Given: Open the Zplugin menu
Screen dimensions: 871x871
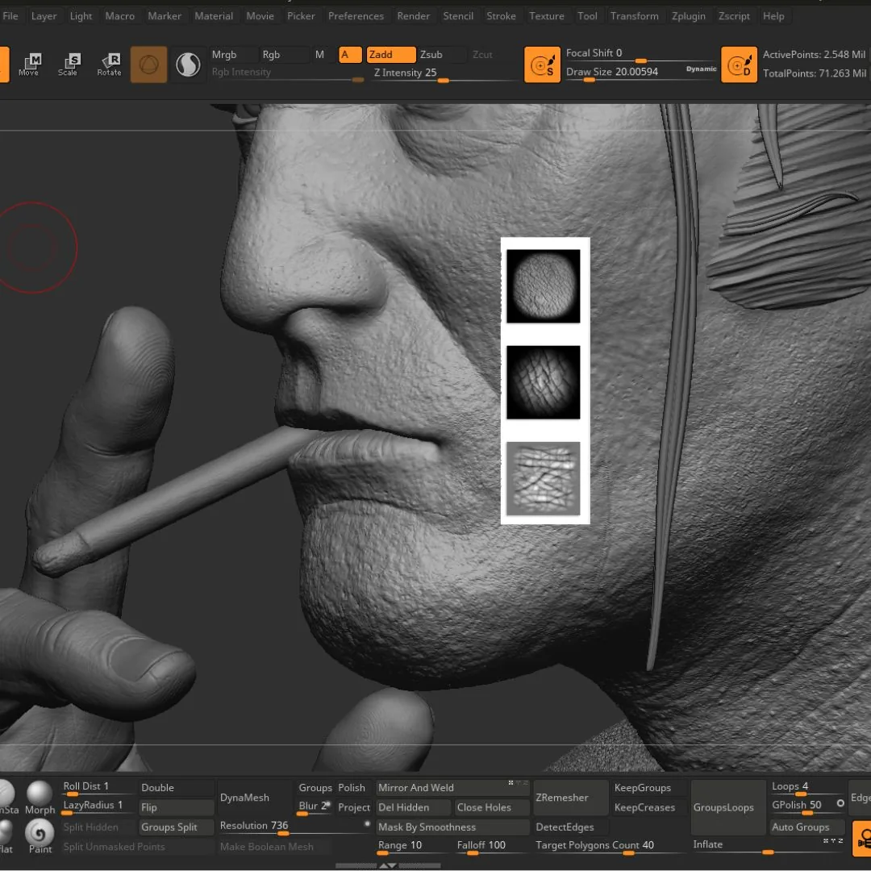Looking at the screenshot, I should coord(688,16).
